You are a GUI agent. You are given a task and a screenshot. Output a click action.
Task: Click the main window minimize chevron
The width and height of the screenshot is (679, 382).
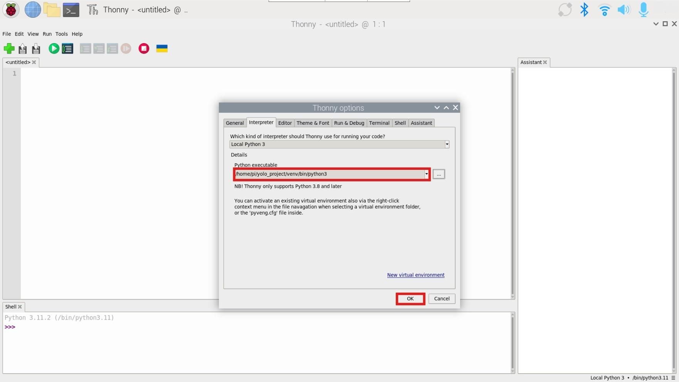pos(656,24)
